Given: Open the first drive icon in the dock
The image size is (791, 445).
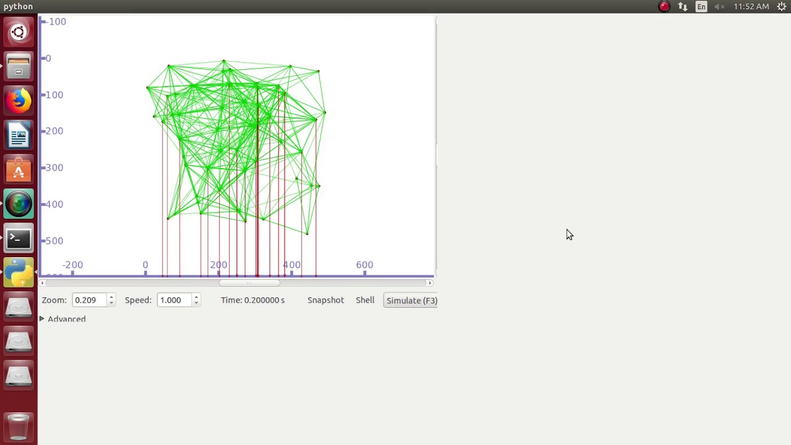Looking at the screenshot, I should 19,307.
